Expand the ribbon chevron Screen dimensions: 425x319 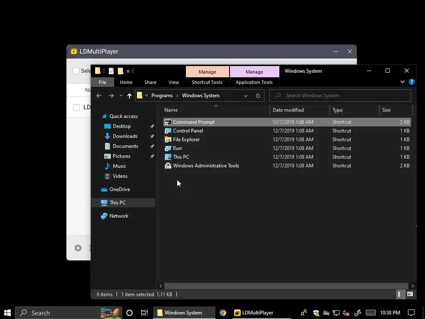coord(403,82)
